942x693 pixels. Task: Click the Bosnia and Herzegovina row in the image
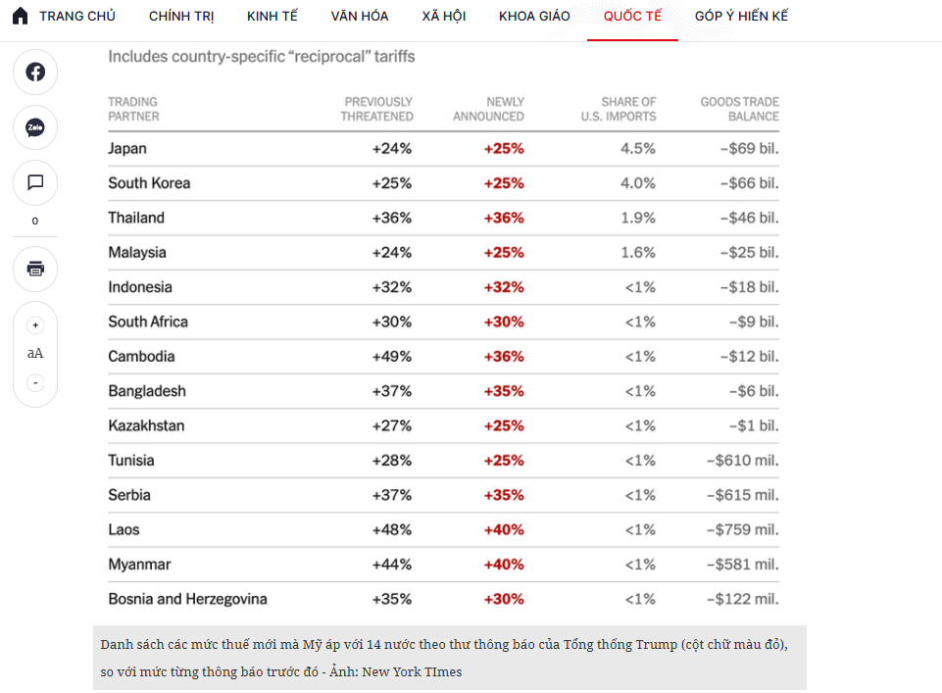tap(443, 599)
